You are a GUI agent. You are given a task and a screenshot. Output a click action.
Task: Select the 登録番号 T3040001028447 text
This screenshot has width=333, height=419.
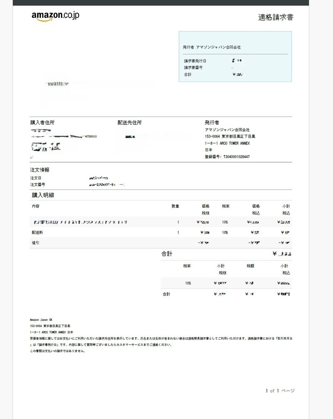226,156
